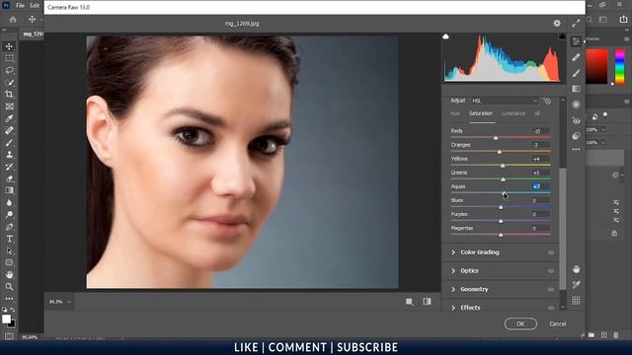Click the Reds saturation slider handle
Image resolution: width=632 pixels, height=355 pixels.
pyautogui.click(x=496, y=138)
